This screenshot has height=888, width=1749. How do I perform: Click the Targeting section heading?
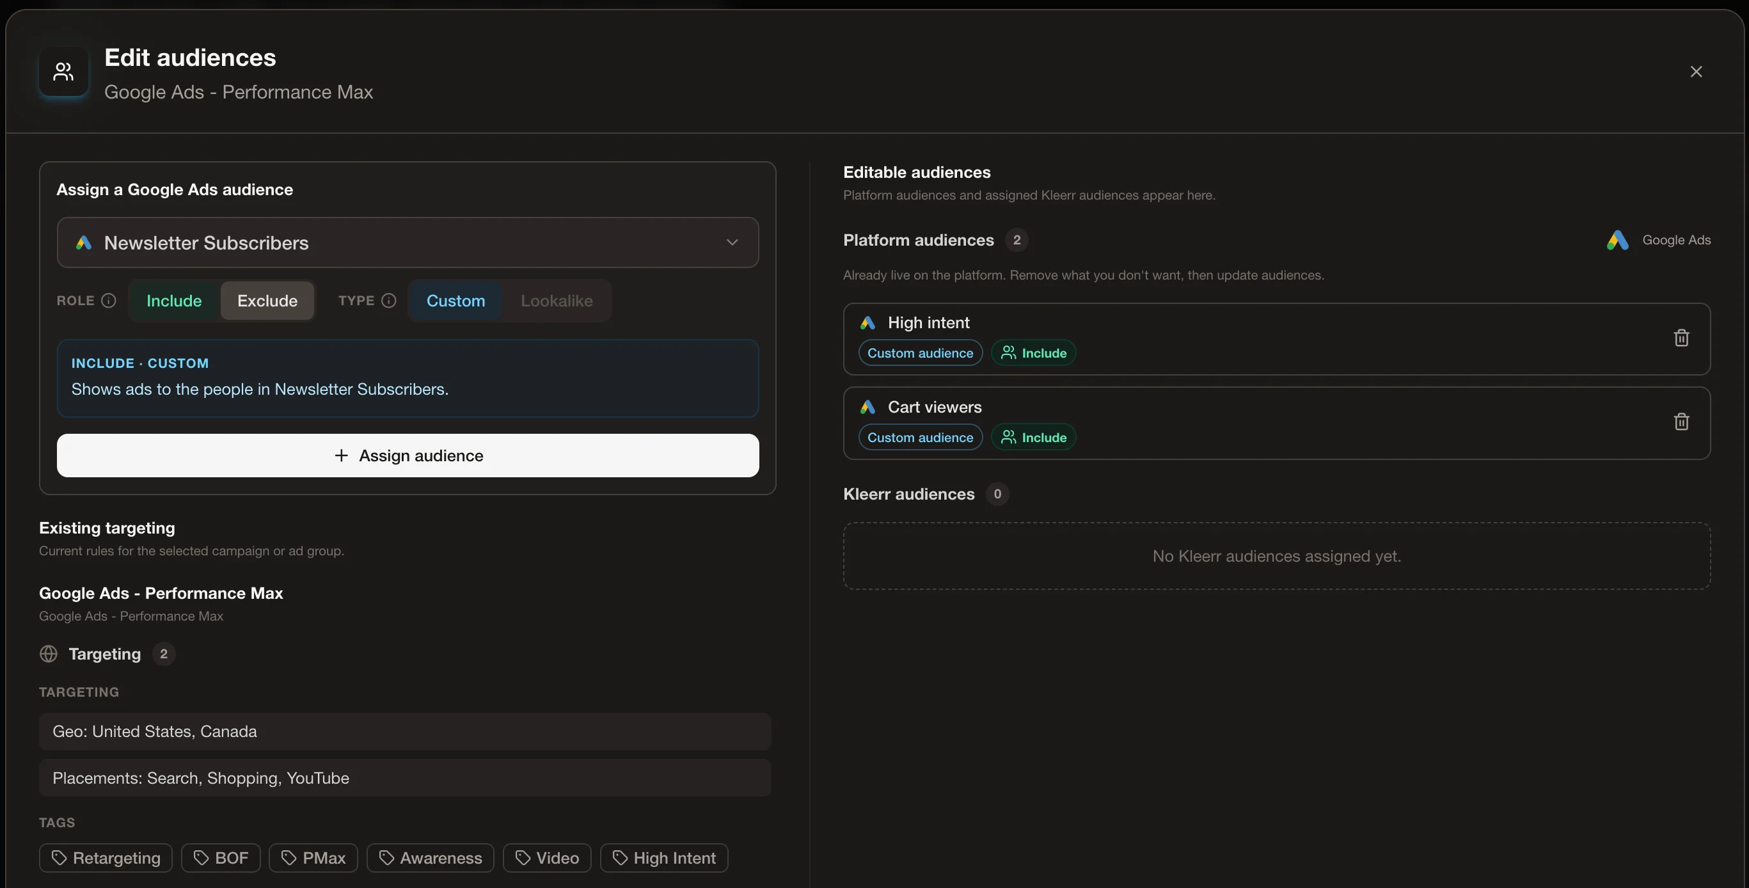(104, 654)
